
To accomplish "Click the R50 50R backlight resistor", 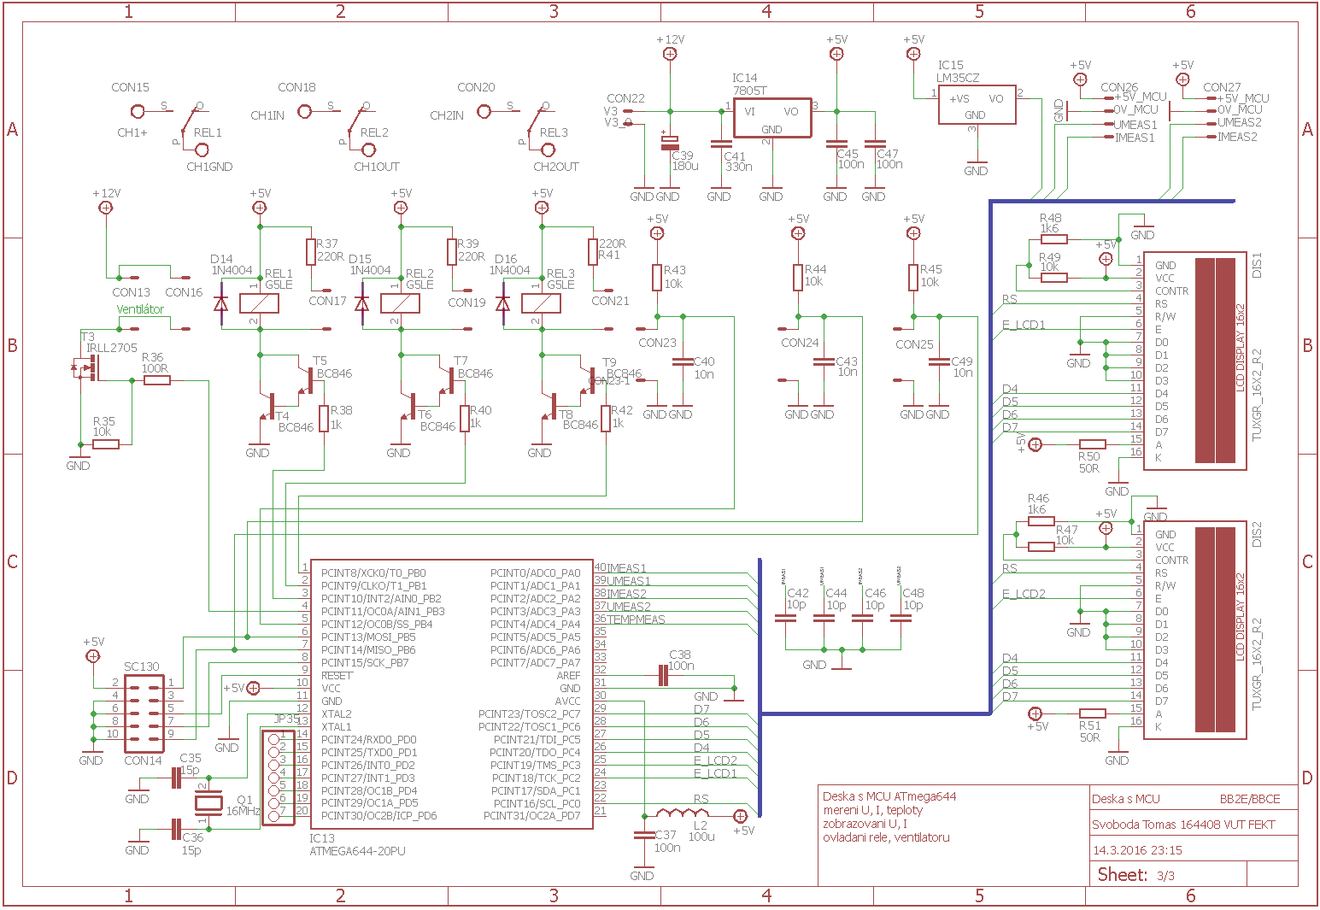I will tap(1092, 444).
